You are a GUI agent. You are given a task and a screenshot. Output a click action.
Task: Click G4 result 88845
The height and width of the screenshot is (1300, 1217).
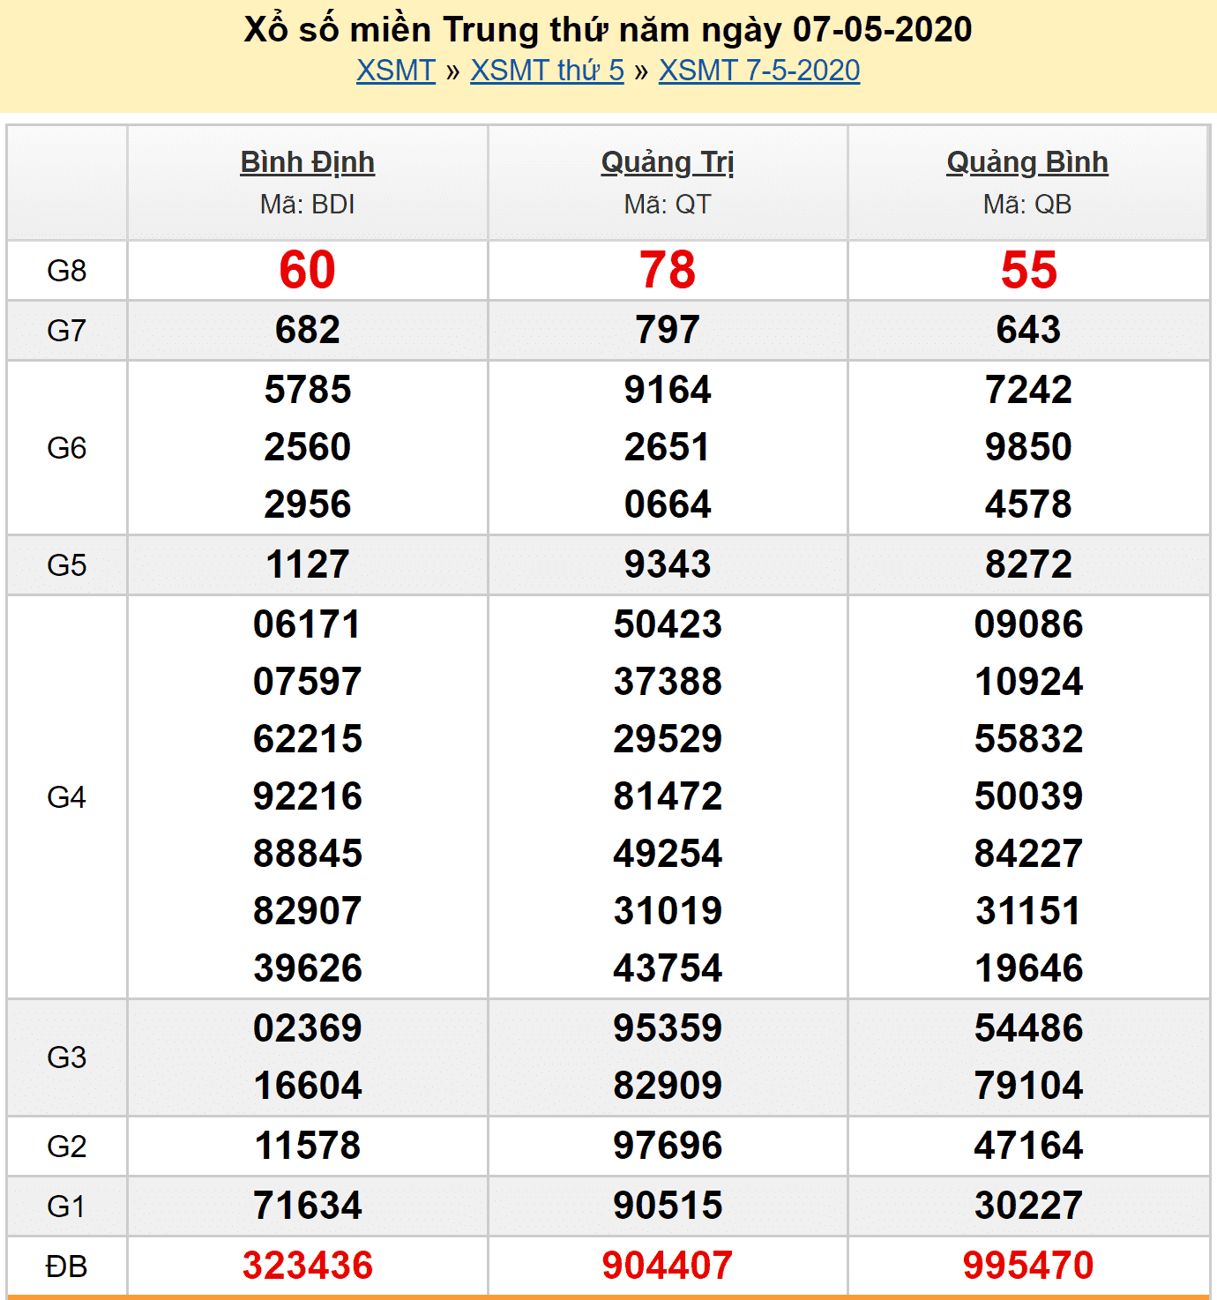click(308, 854)
